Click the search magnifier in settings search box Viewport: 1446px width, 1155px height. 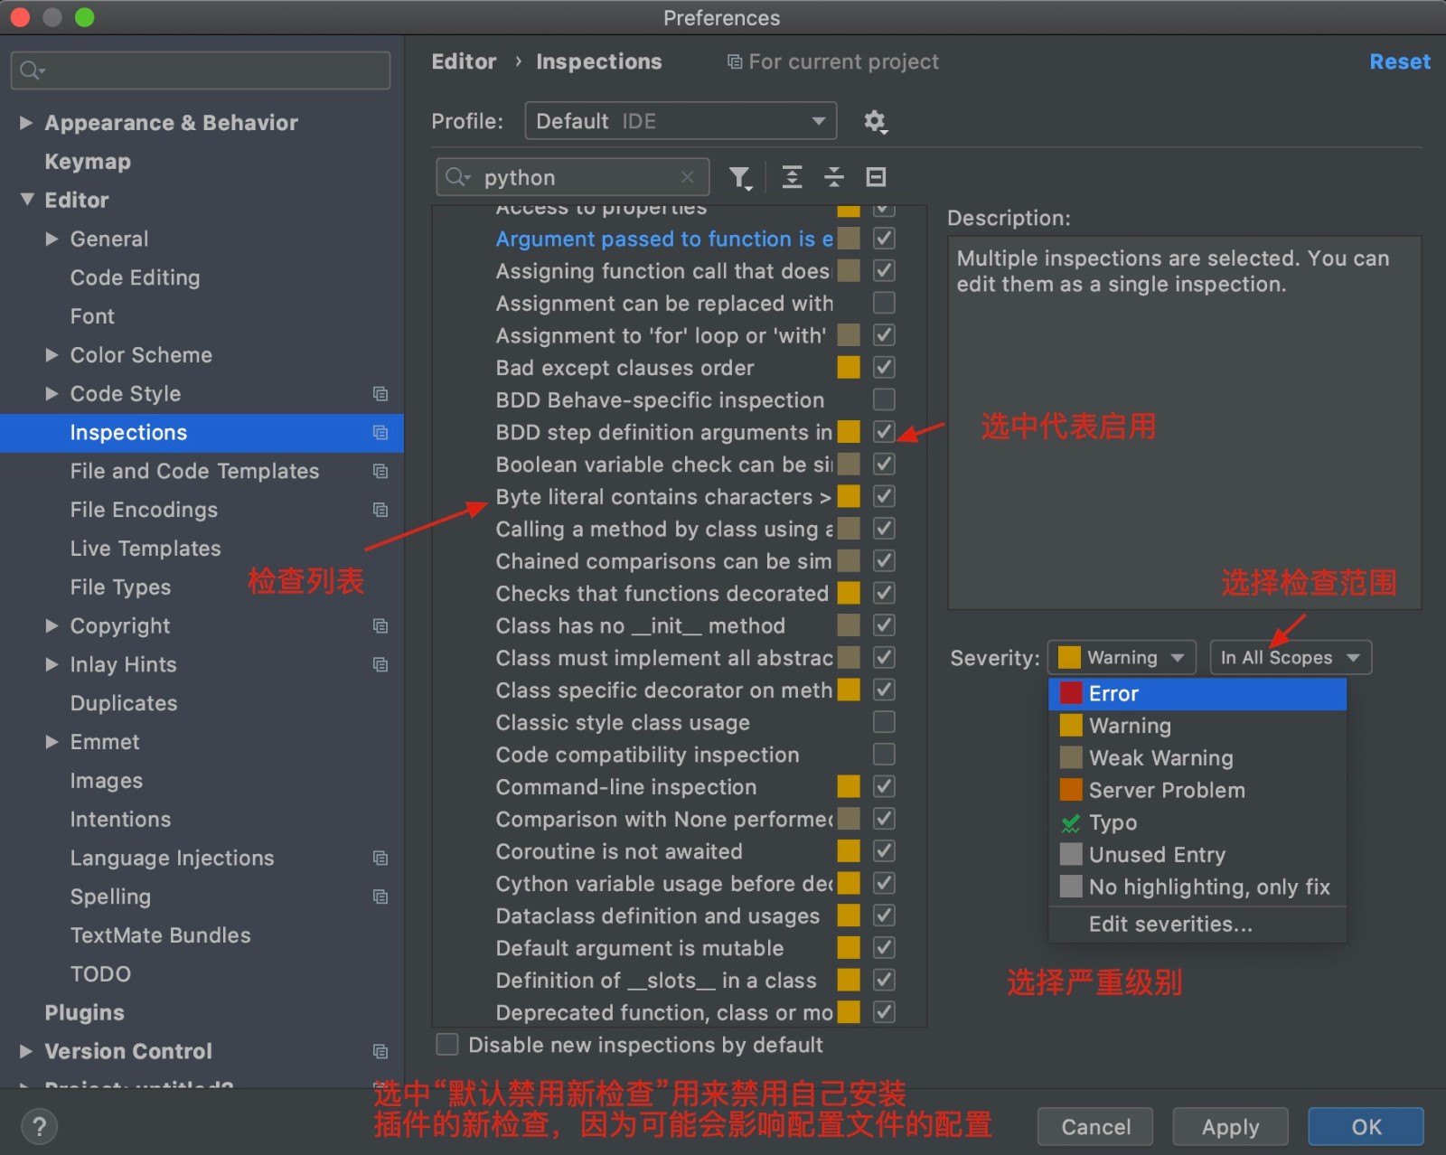[x=31, y=70]
